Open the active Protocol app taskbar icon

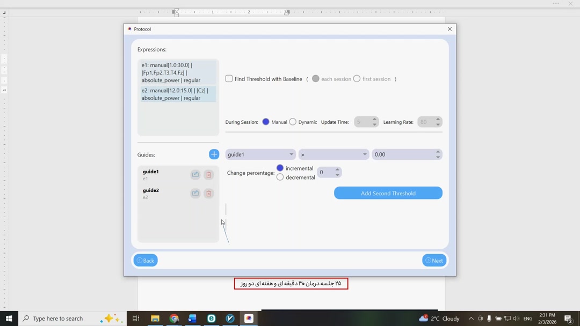249,318
